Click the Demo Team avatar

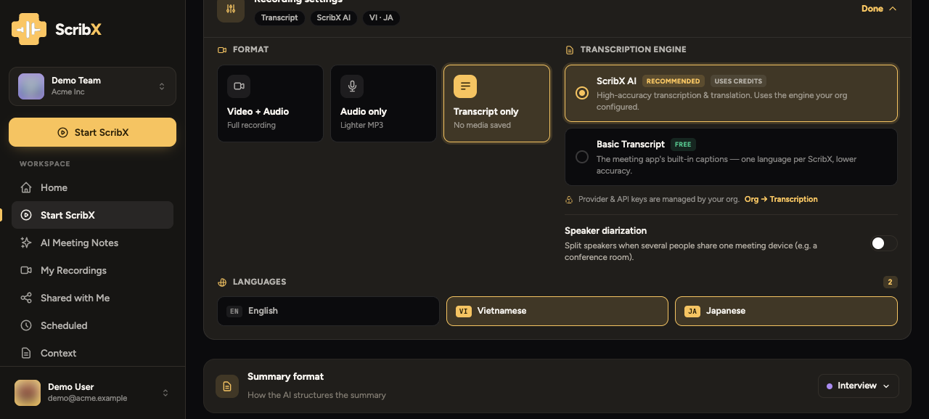(x=31, y=86)
